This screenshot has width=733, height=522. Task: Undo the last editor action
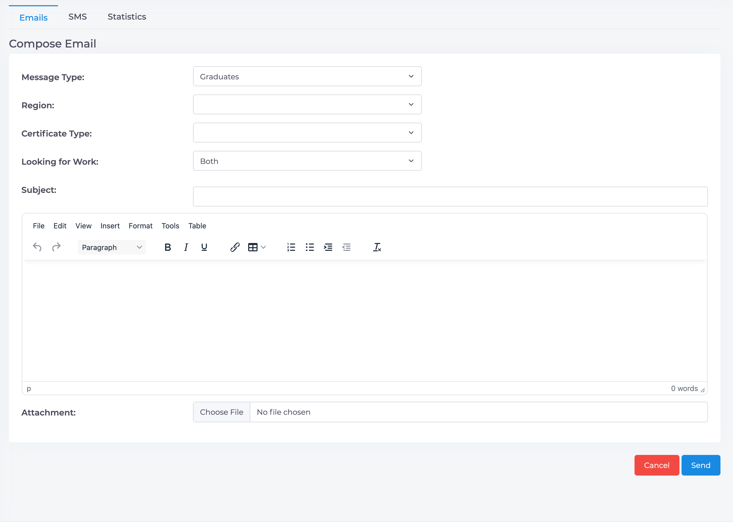point(37,247)
